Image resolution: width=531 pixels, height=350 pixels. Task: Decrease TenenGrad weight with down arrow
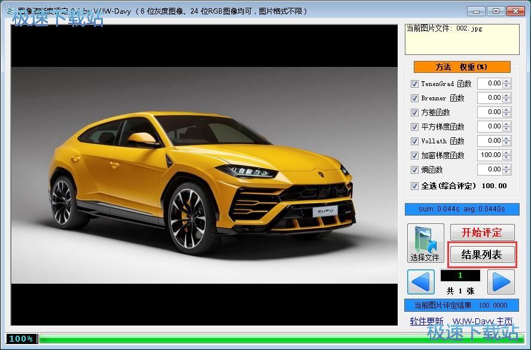click(506, 86)
